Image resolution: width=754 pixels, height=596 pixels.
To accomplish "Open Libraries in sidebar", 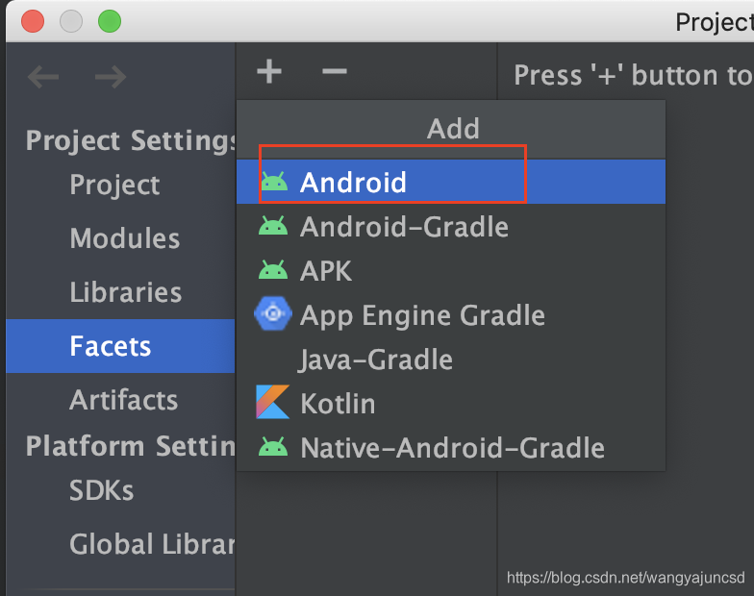I will tap(120, 292).
